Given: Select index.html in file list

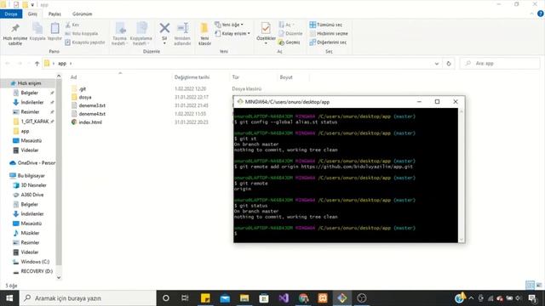Looking at the screenshot, I should 90,122.
